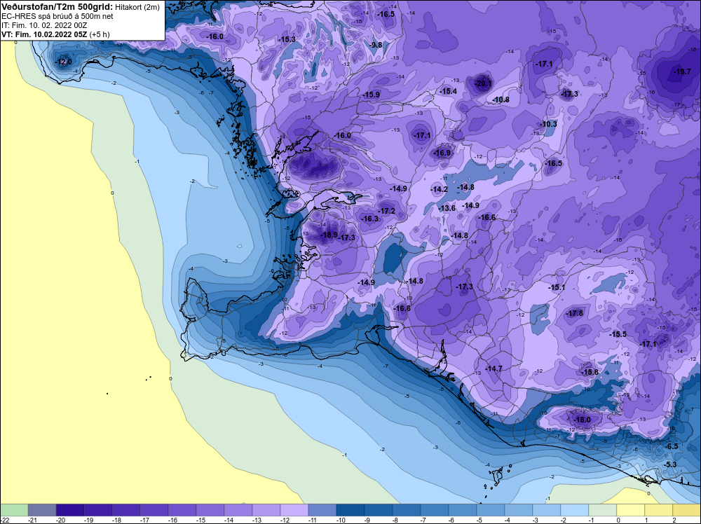
Task: Select the -15.3 temperature label
Action: (287, 39)
